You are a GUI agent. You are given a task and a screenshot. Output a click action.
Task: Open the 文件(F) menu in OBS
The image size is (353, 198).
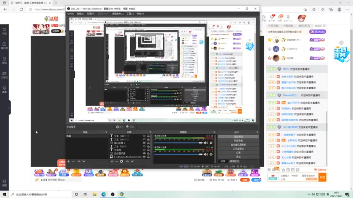71,14
